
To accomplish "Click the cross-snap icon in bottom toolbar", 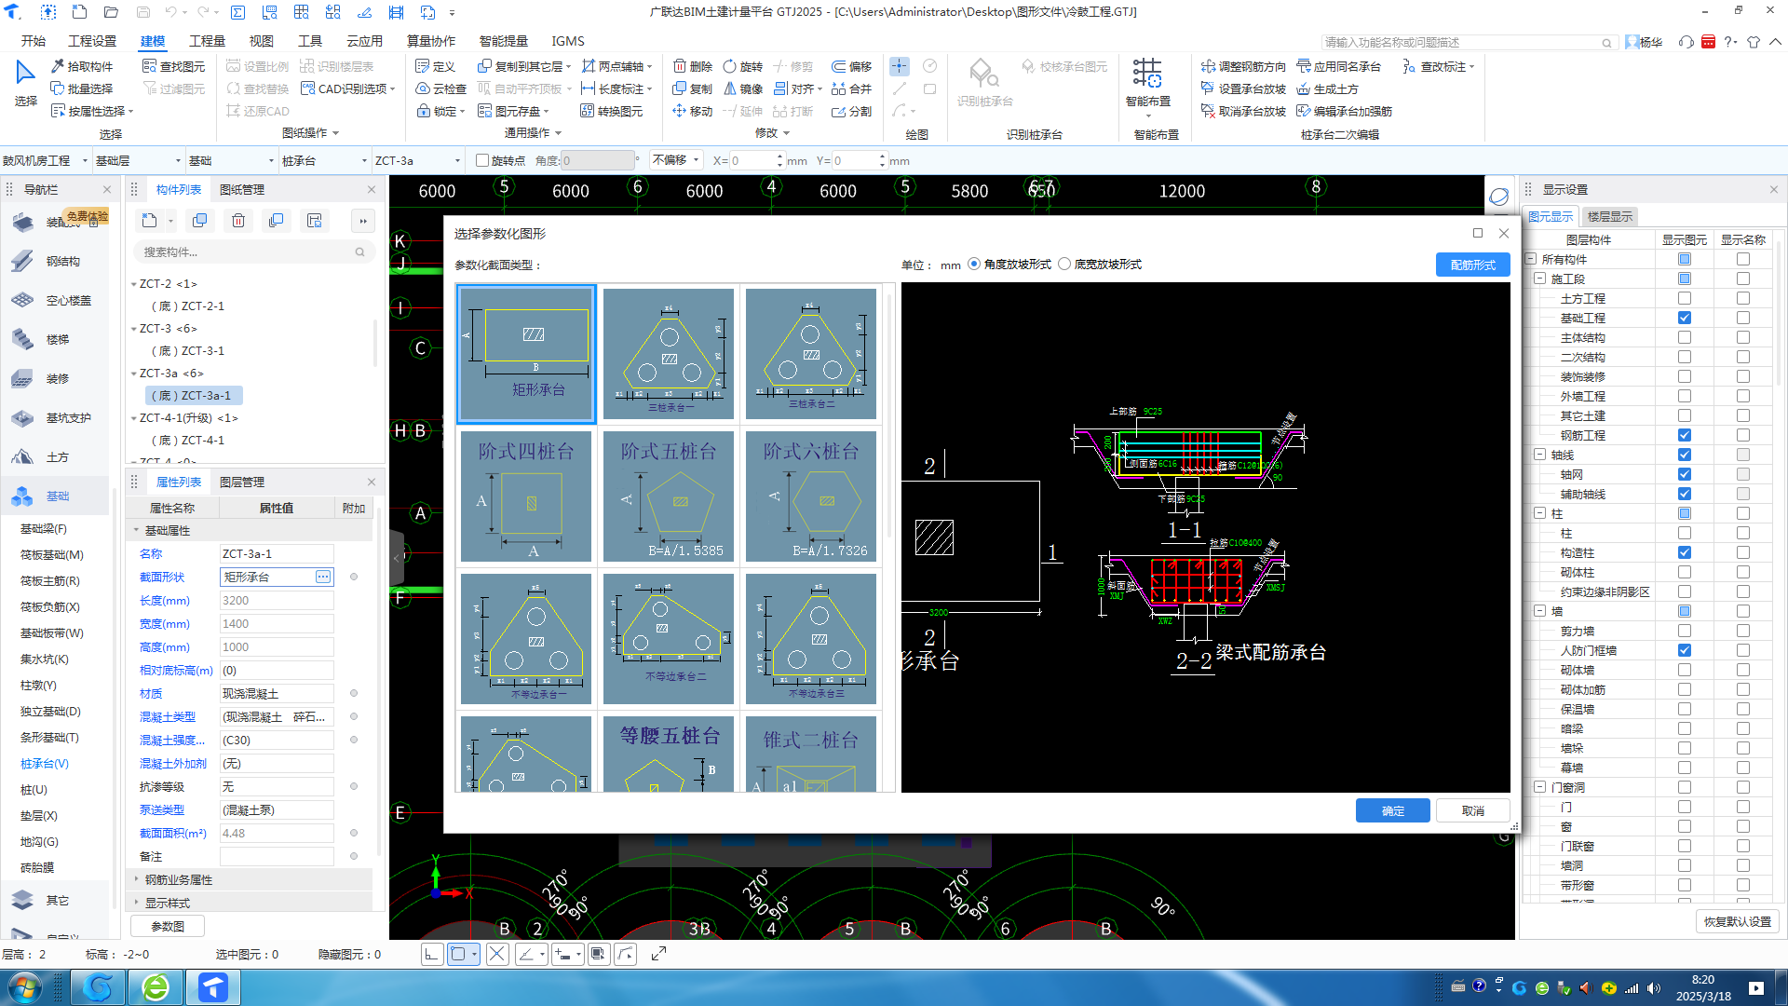I will point(497,954).
